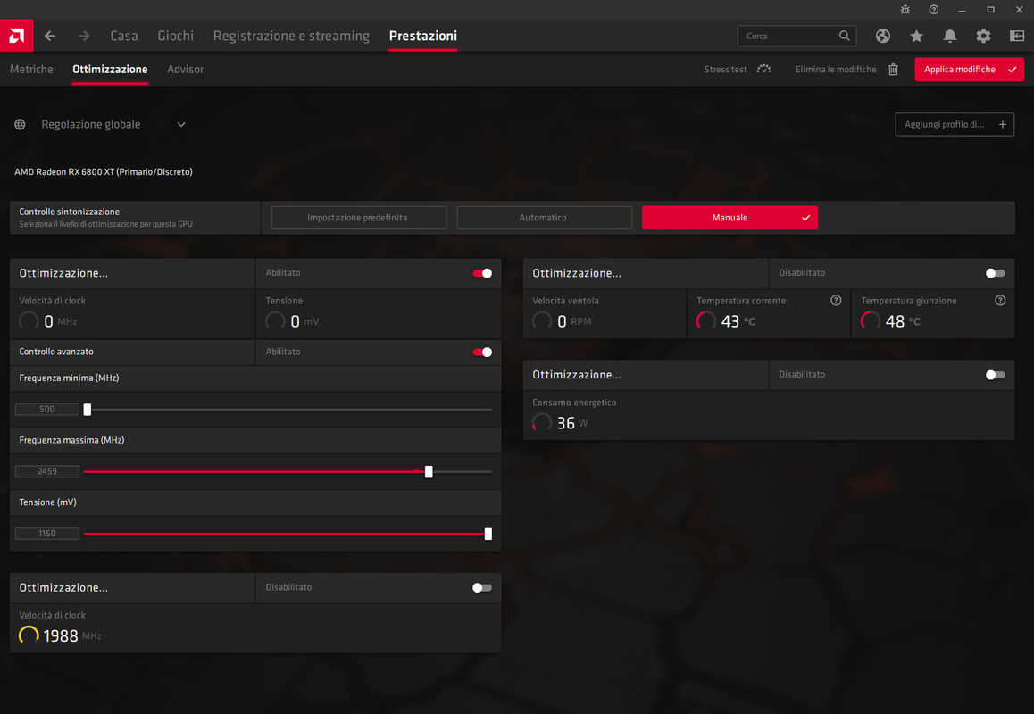Viewport: 1034px width, 714px height.
Task: Select the Ottimizzazione sub-tab
Action: coord(110,70)
